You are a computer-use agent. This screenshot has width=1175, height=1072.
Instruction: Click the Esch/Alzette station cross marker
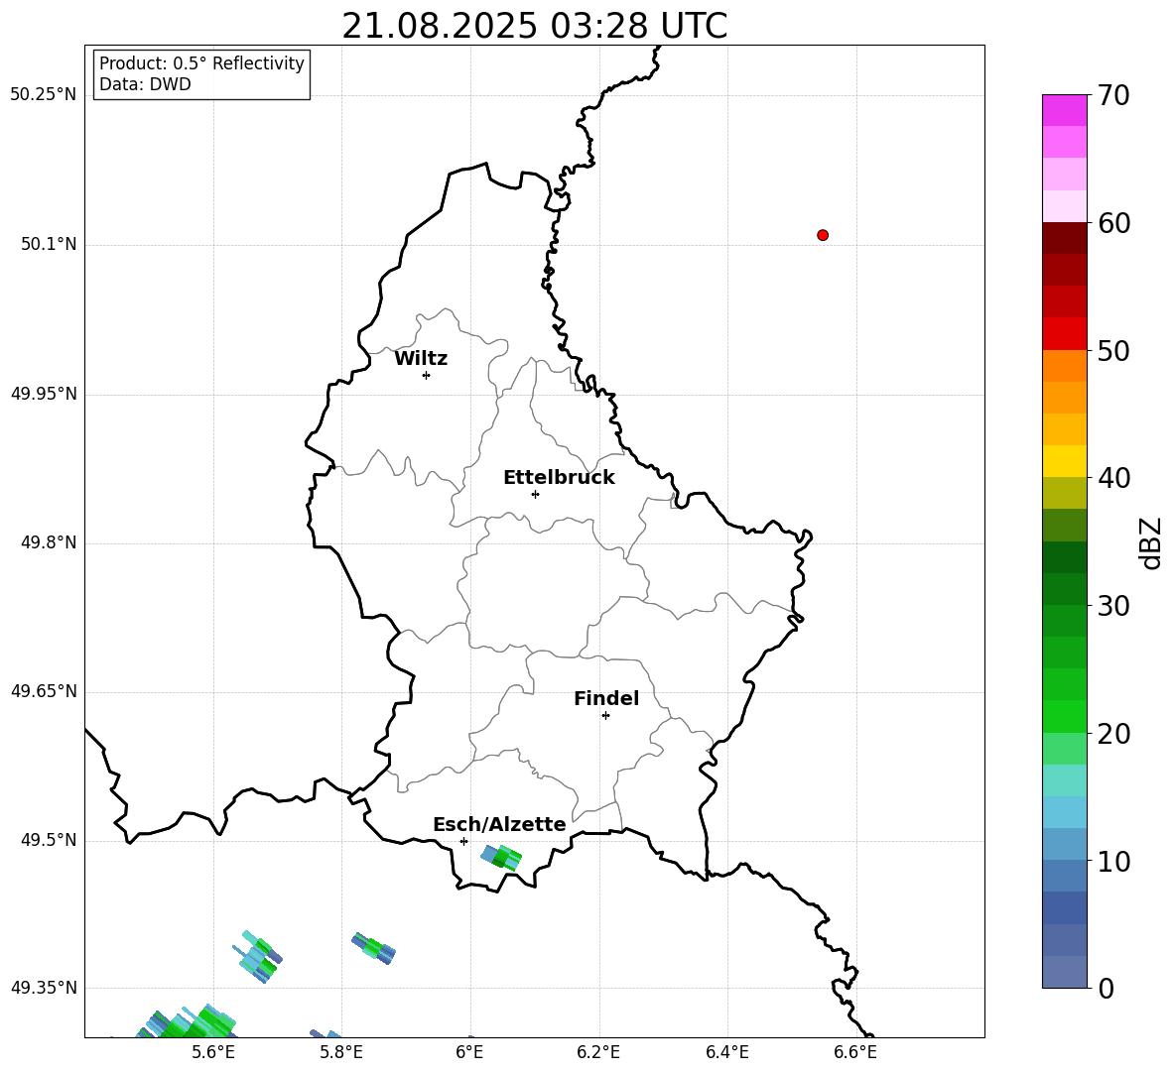pos(463,841)
